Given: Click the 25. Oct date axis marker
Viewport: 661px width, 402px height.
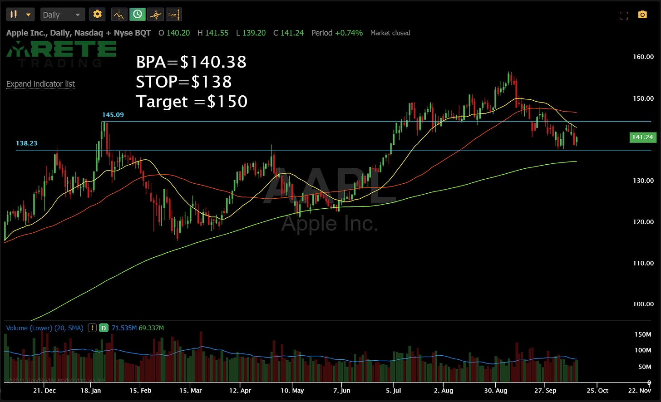Looking at the screenshot, I should [x=597, y=391].
